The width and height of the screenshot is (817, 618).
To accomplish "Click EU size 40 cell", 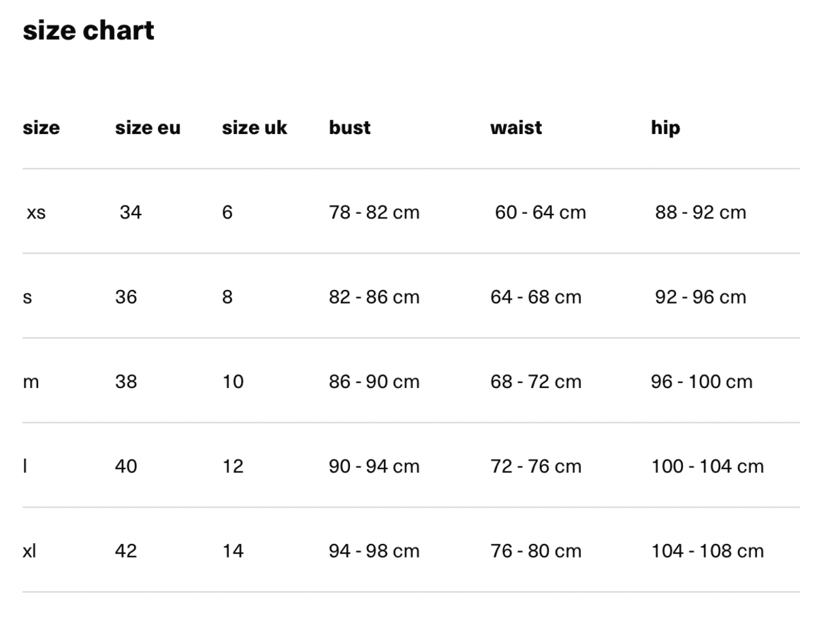I will click(126, 466).
